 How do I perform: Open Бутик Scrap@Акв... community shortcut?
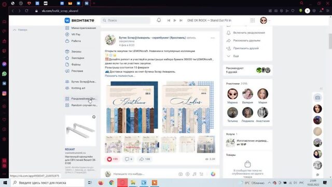pyautogui.click(x=81, y=82)
